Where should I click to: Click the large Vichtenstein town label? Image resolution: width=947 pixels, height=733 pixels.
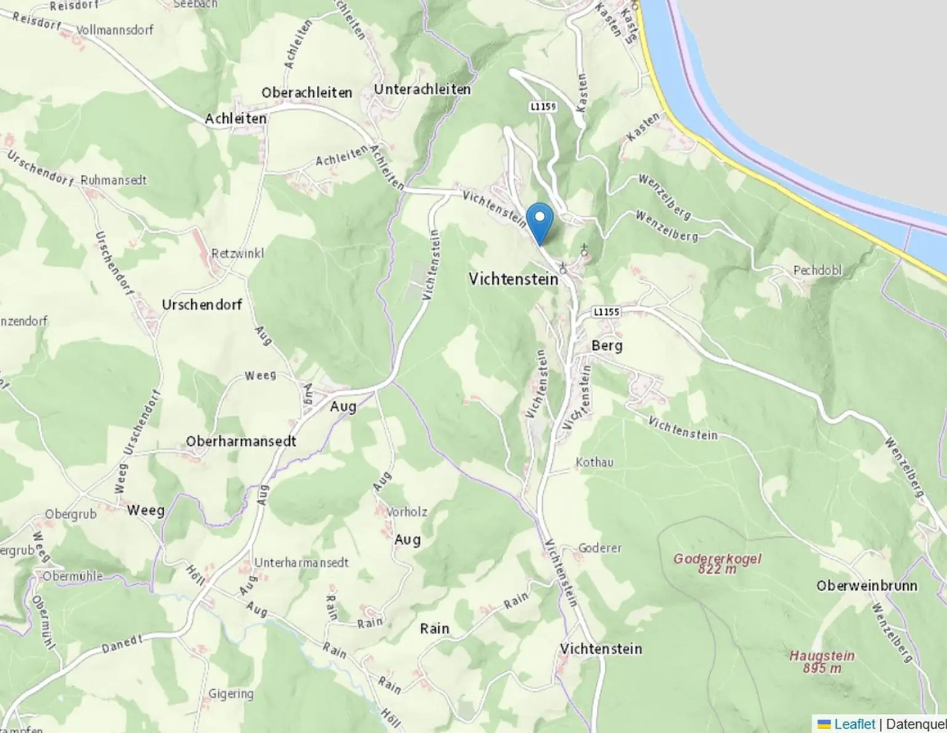[x=513, y=279]
